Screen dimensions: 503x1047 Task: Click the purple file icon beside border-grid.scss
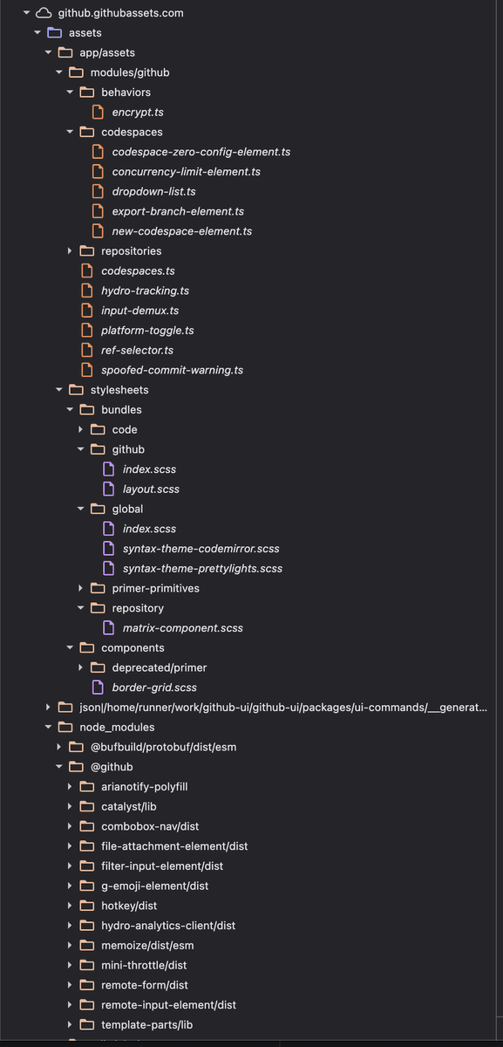(98, 688)
